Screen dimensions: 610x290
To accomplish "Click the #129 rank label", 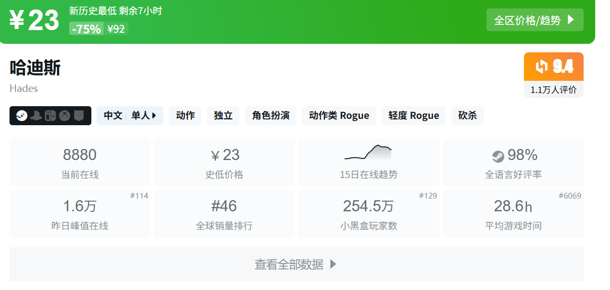I will tap(428, 196).
